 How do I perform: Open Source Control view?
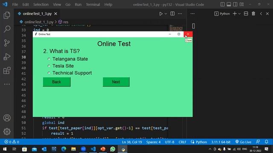(7, 43)
